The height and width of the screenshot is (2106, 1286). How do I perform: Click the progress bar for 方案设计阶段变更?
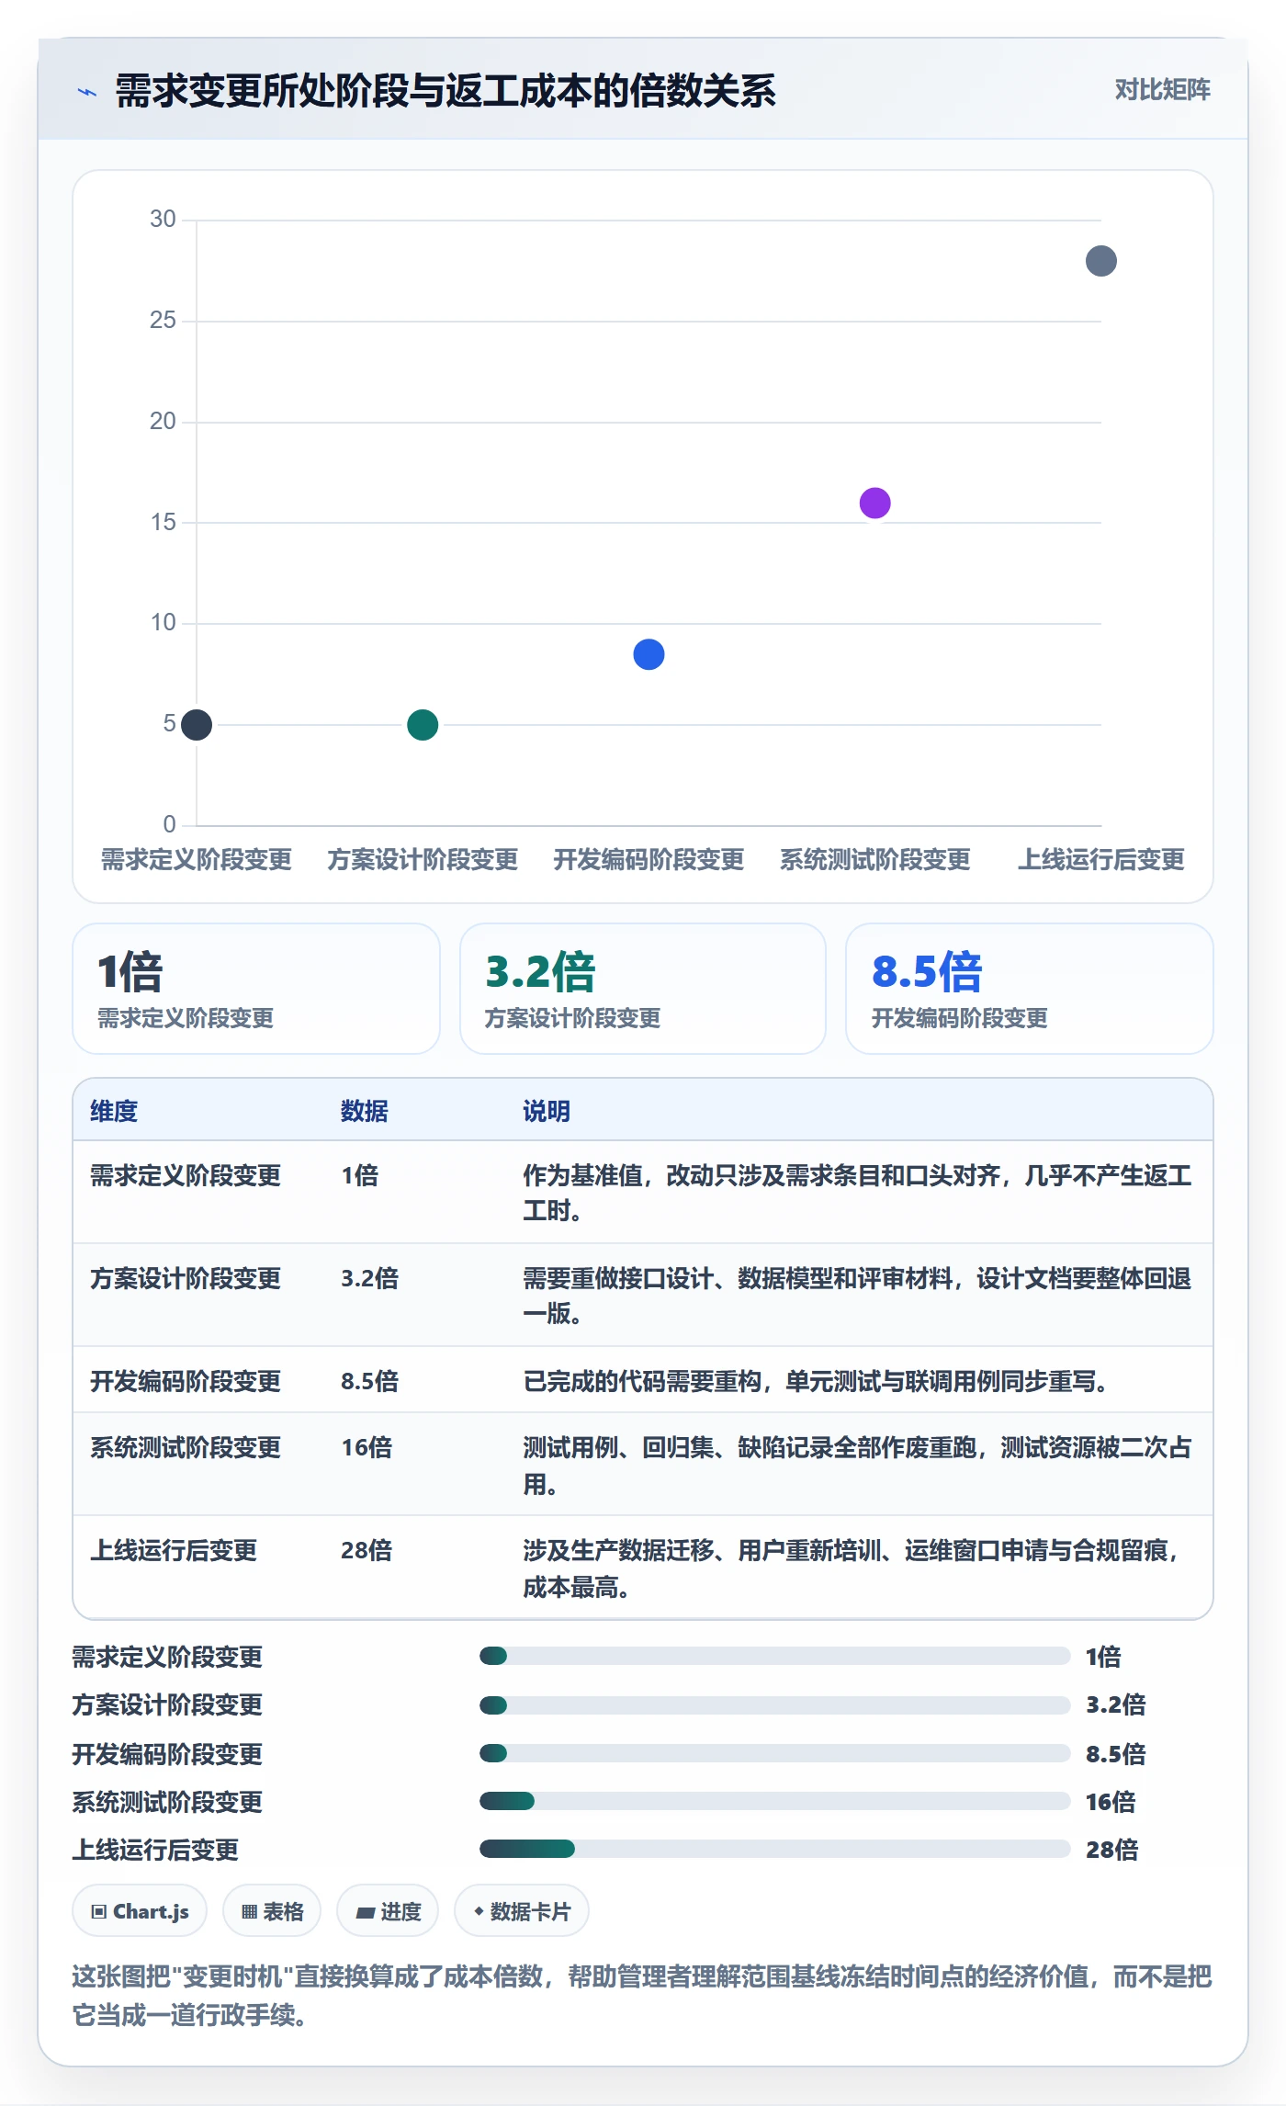pos(774,1705)
